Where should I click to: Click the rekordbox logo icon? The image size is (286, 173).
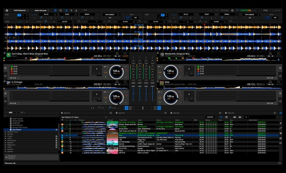pyautogui.click(x=7, y=11)
